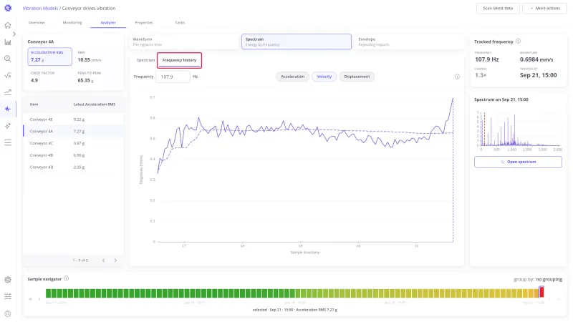Click the 107.9 Hz tracked frequency value
Image resolution: width=573 pixels, height=322 pixels.
[487, 59]
